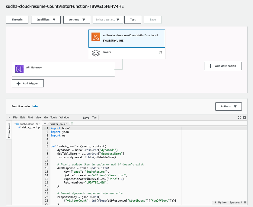Click the 'def lambda_handler(event, context):' line
Screen dimensions: 253x207
[79, 146]
